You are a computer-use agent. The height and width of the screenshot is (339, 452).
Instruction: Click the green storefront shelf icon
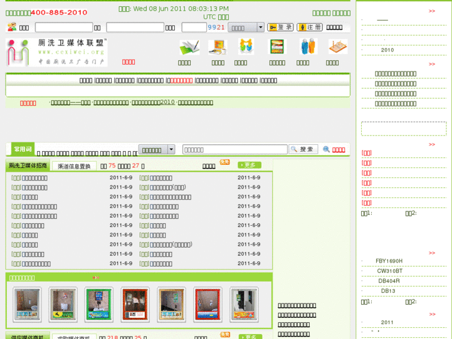277,47
